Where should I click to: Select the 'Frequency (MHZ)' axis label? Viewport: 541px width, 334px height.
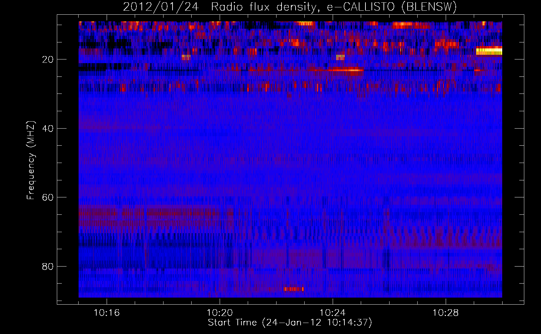(x=31, y=160)
